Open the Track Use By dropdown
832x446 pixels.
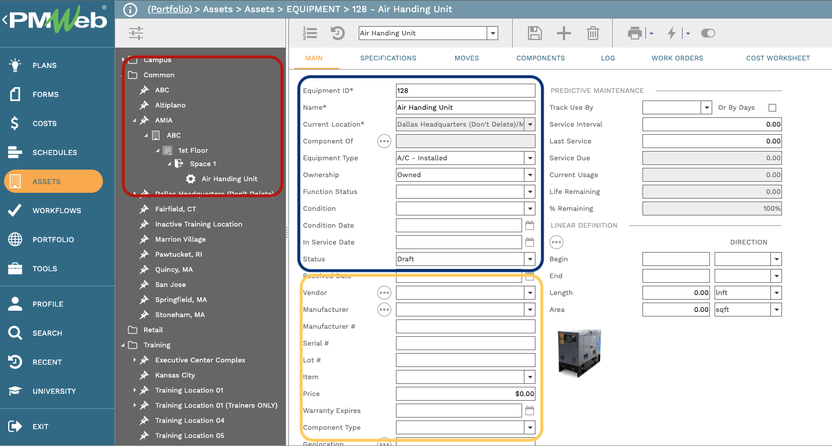[706, 107]
